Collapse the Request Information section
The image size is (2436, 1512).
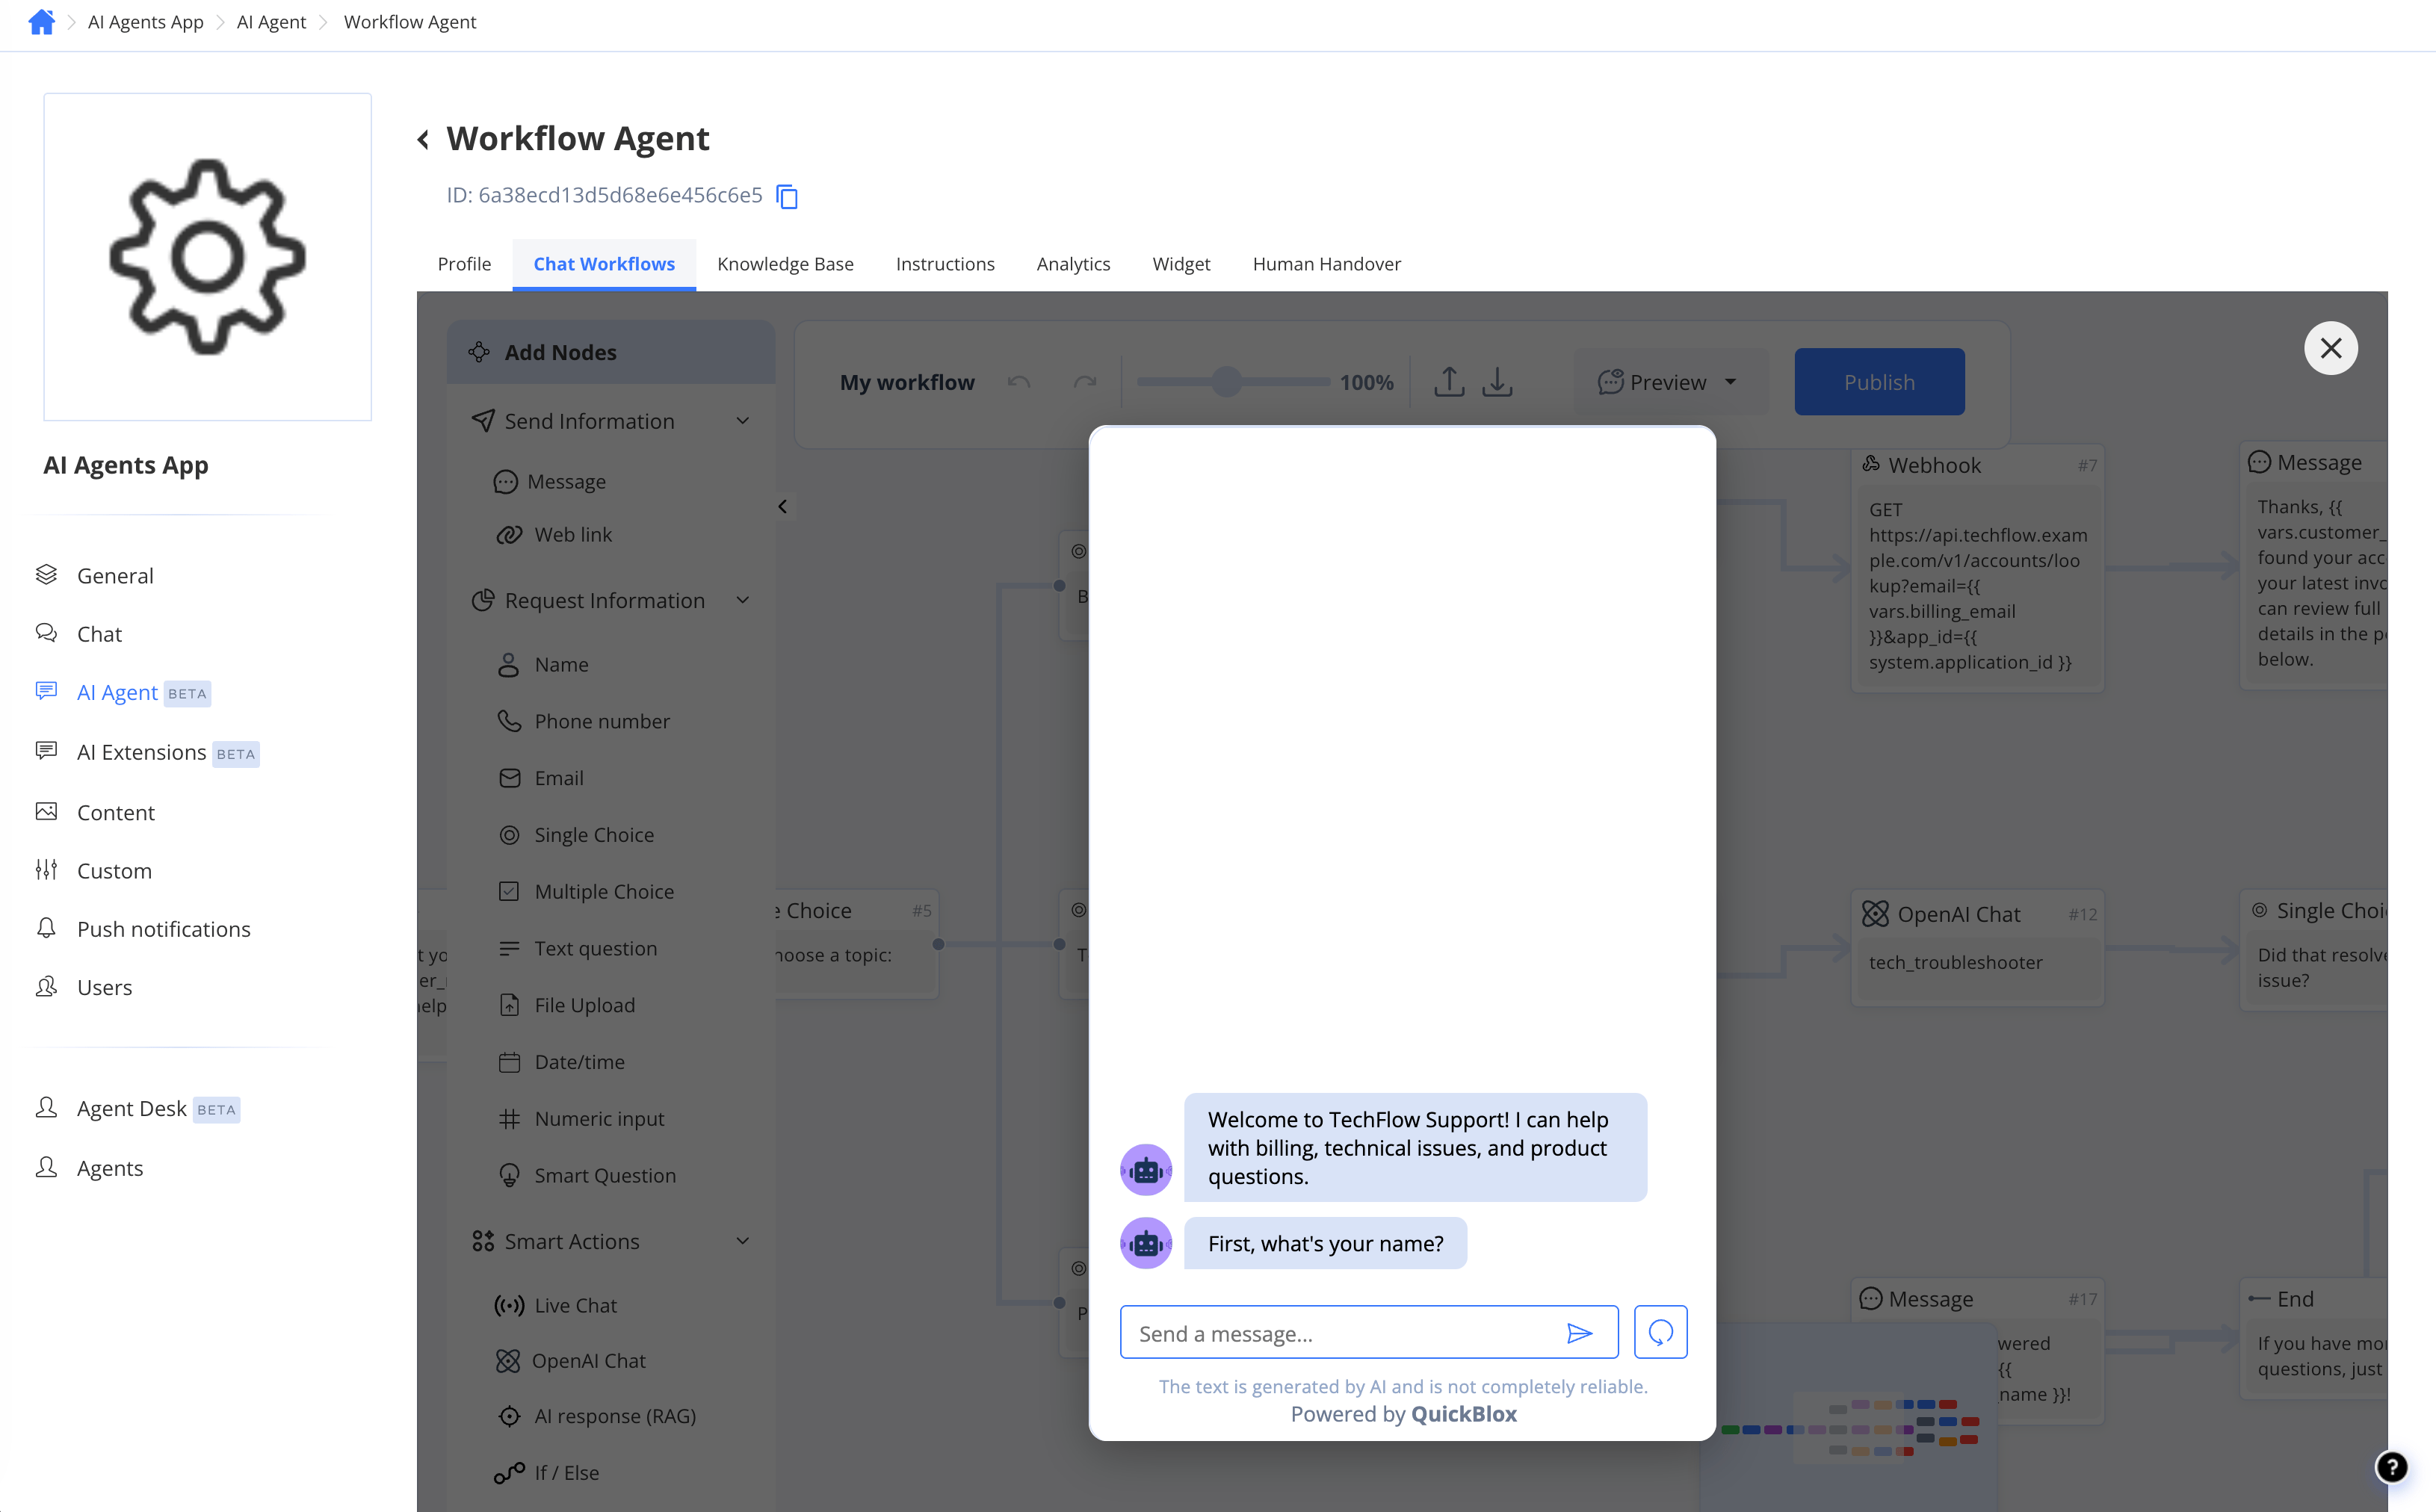click(742, 600)
